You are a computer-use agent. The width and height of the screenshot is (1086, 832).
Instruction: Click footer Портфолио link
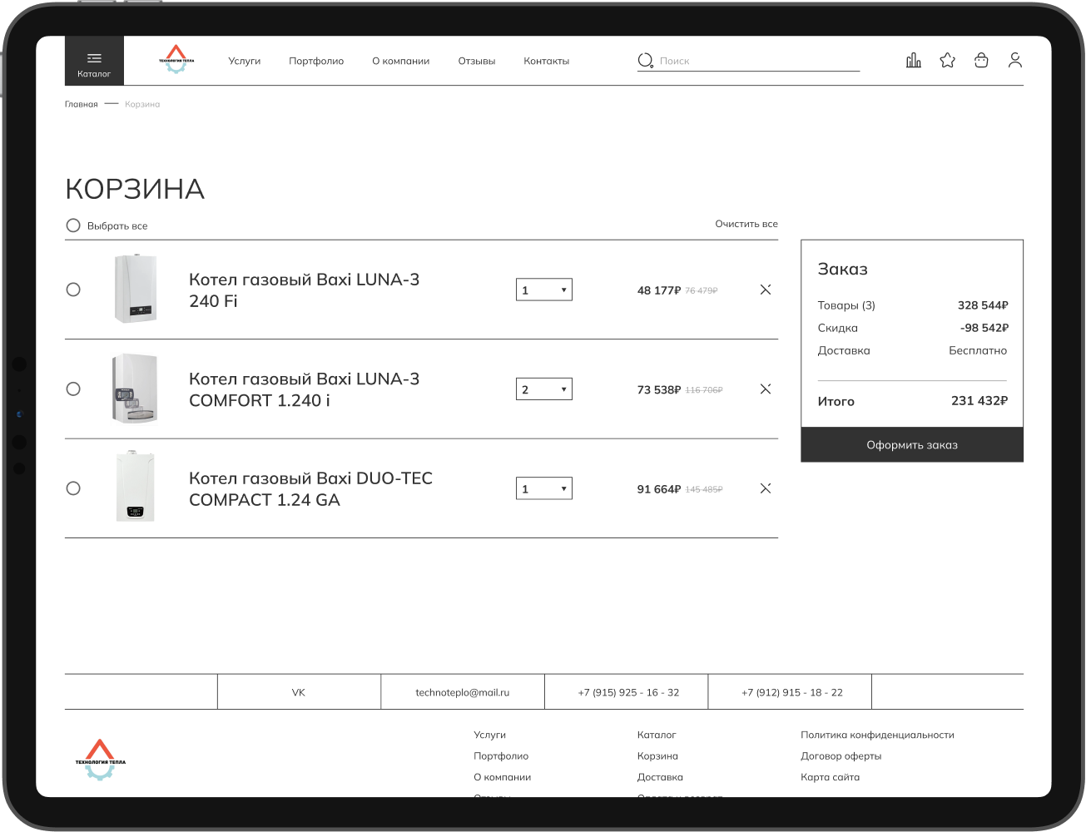pos(501,755)
